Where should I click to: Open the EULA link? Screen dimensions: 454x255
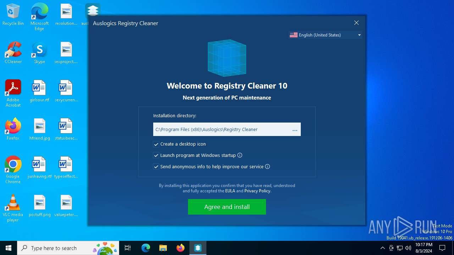(x=230, y=191)
